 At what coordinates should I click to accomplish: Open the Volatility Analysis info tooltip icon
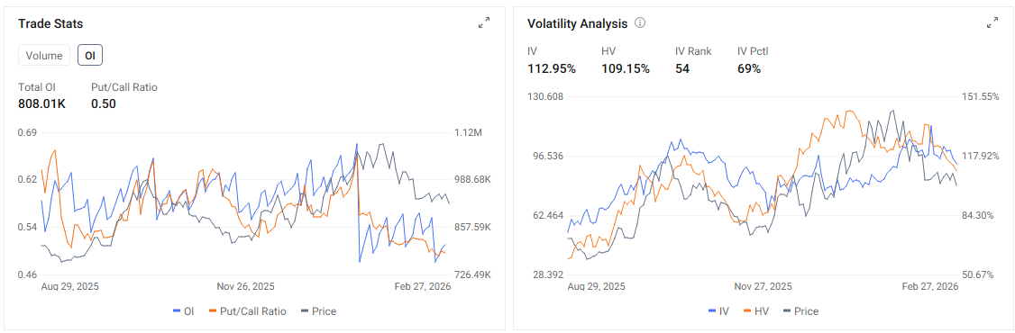point(640,23)
